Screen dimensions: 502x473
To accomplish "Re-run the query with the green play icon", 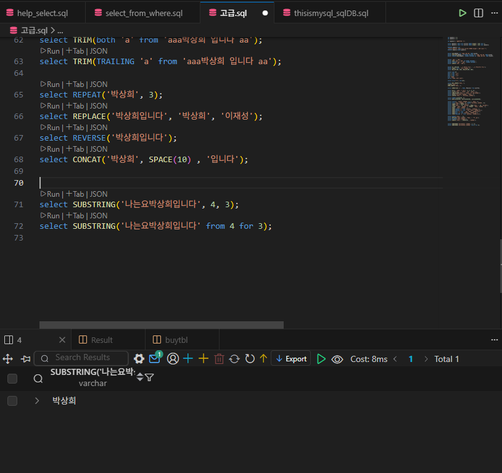I will click(321, 359).
